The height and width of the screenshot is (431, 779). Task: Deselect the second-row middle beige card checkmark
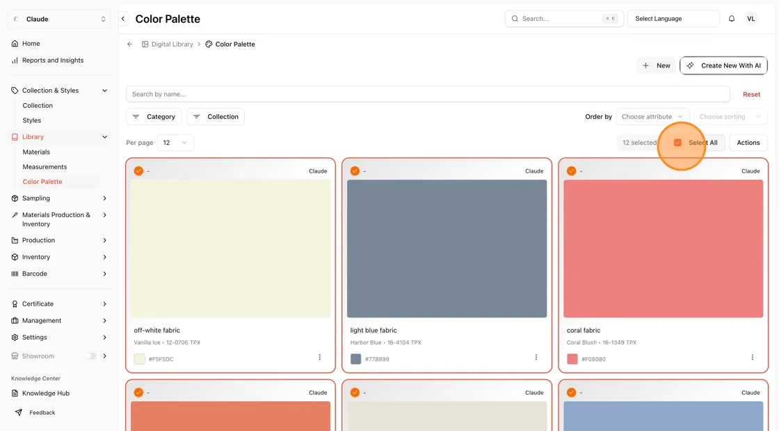(x=355, y=393)
